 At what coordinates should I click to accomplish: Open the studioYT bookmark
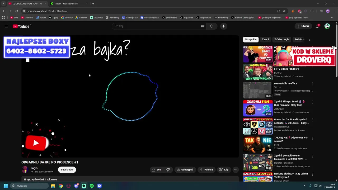27,18
